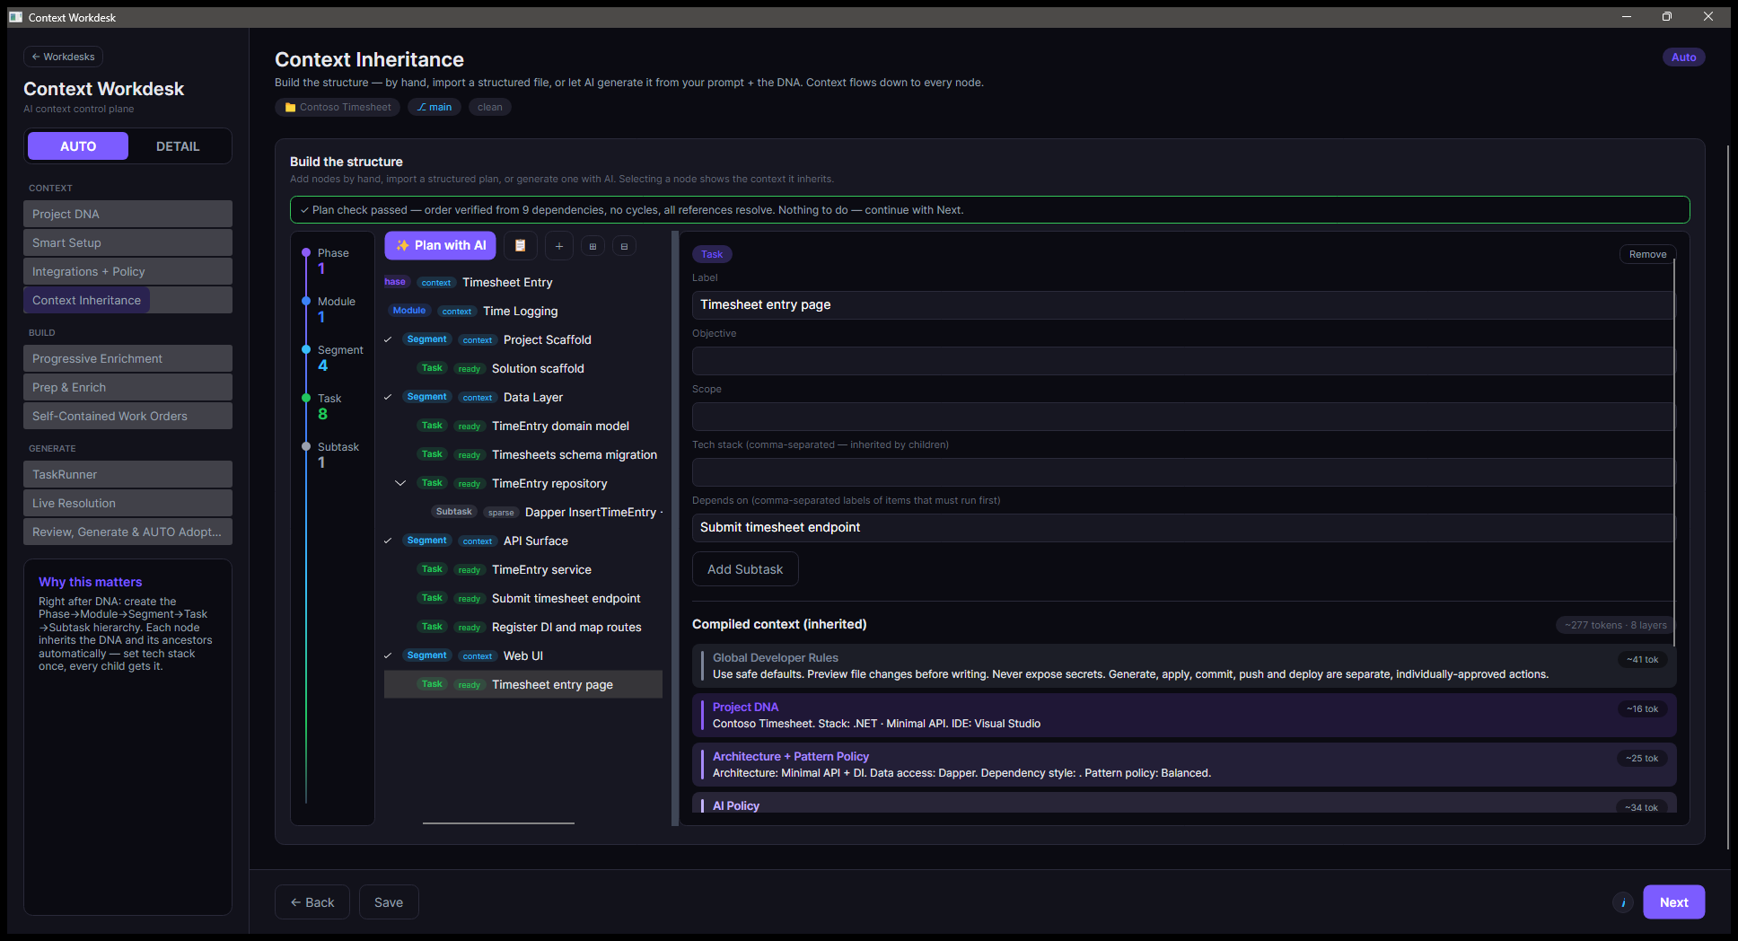This screenshot has height=941, width=1738.
Task: Click the Project DNA context layer card
Action: click(x=1184, y=715)
